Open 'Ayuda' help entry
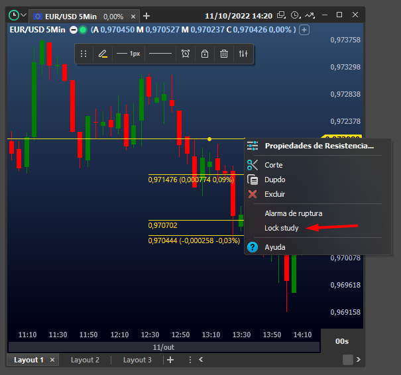 click(x=274, y=247)
